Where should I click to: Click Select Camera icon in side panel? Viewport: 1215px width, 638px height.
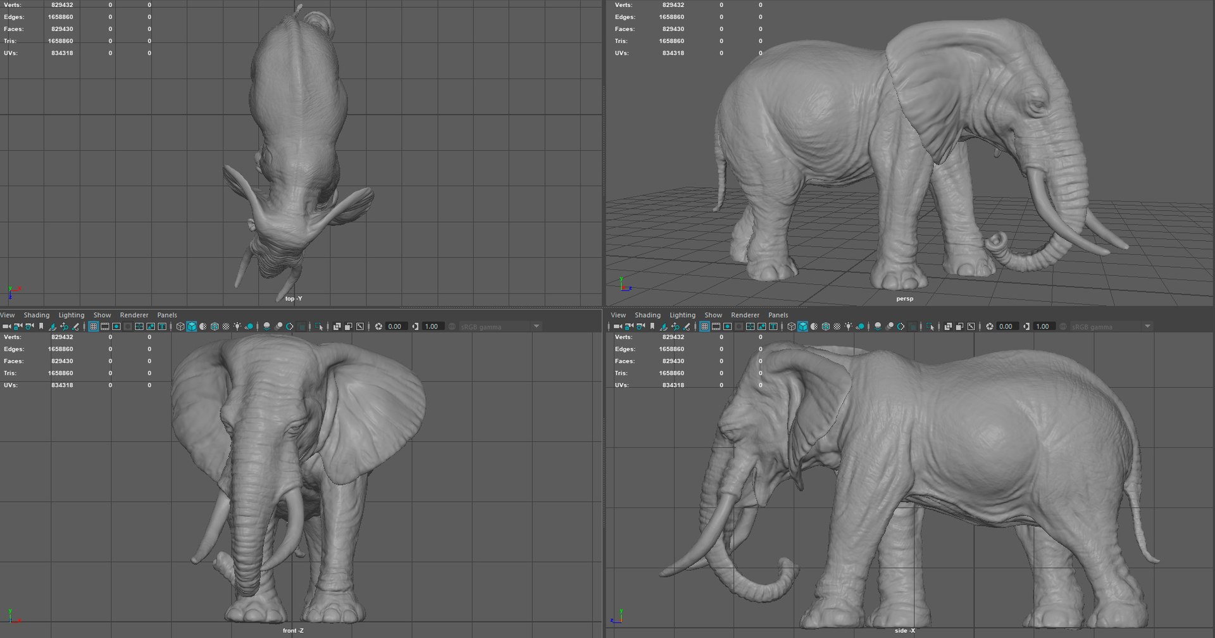click(x=618, y=327)
